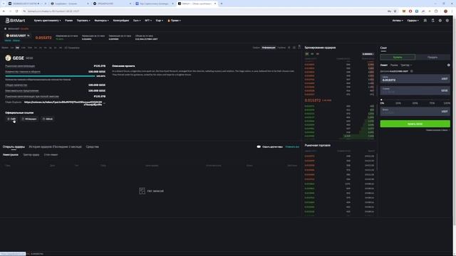Viewport: 456px width, 256px height.
Task: Show second order book view icon
Action: click(312, 54)
